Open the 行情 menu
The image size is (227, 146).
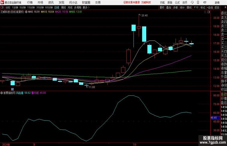30,2
